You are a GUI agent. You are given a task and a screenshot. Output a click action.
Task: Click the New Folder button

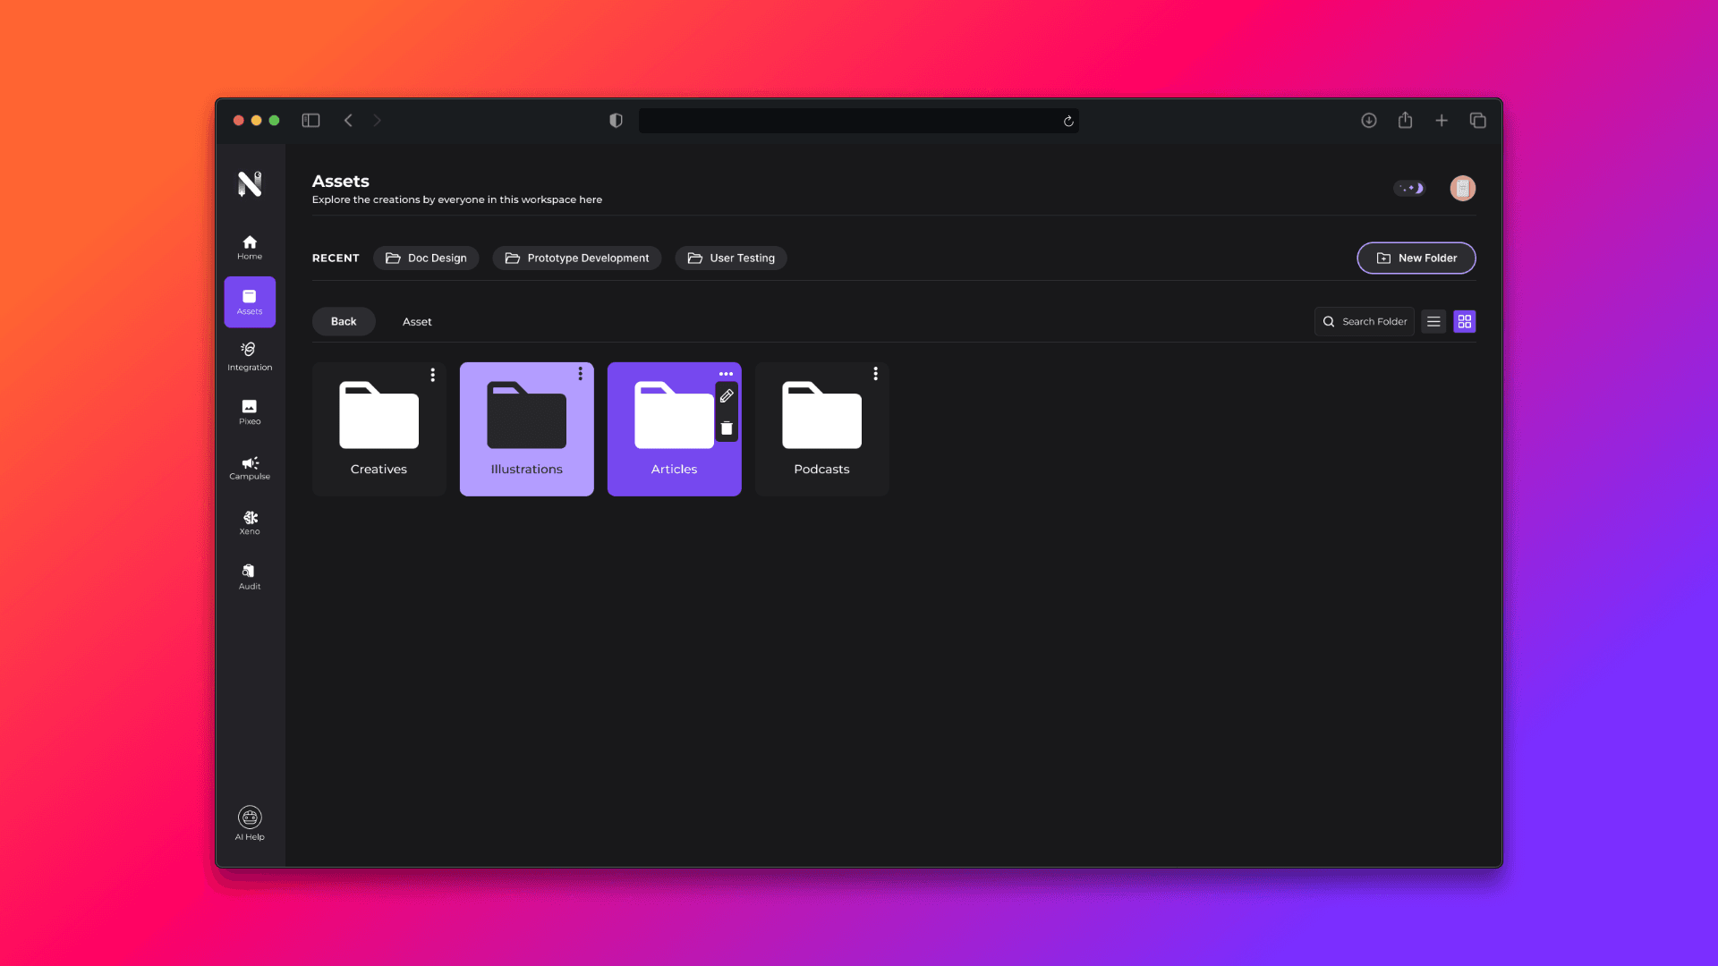point(1416,258)
